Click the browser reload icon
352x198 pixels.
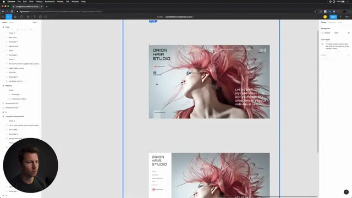(12, 12)
